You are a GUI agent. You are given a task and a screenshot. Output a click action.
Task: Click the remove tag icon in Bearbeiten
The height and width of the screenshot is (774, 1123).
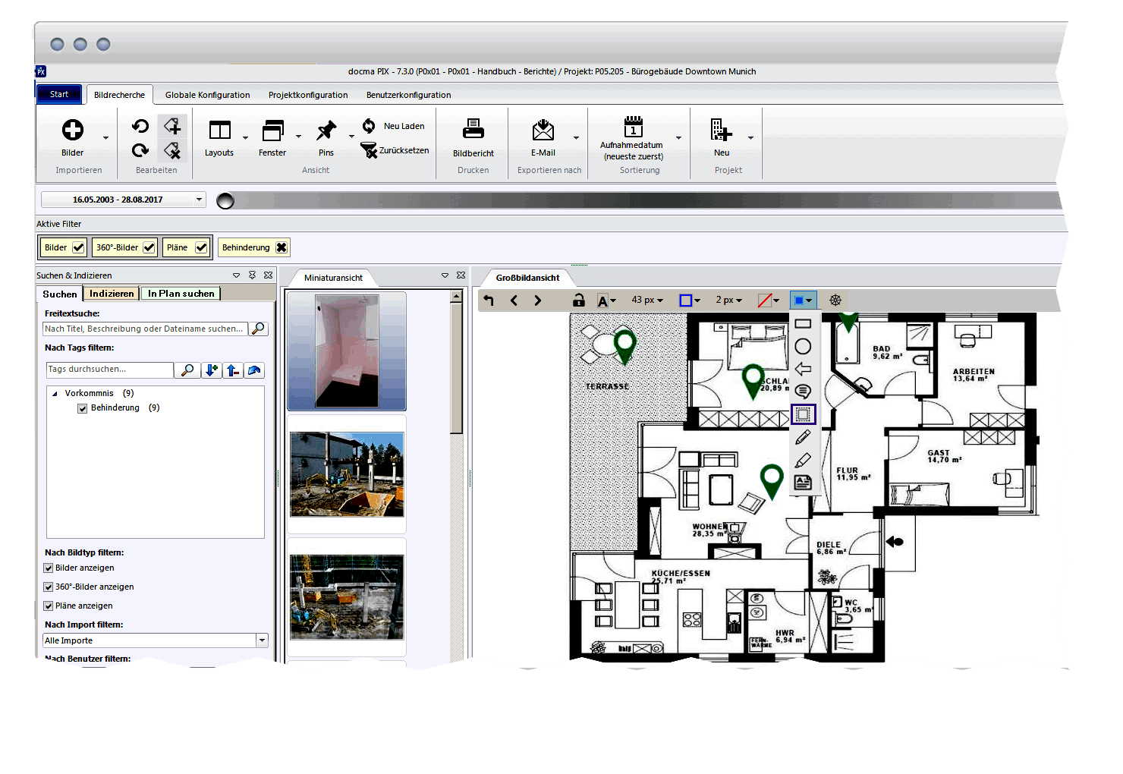[x=172, y=150]
